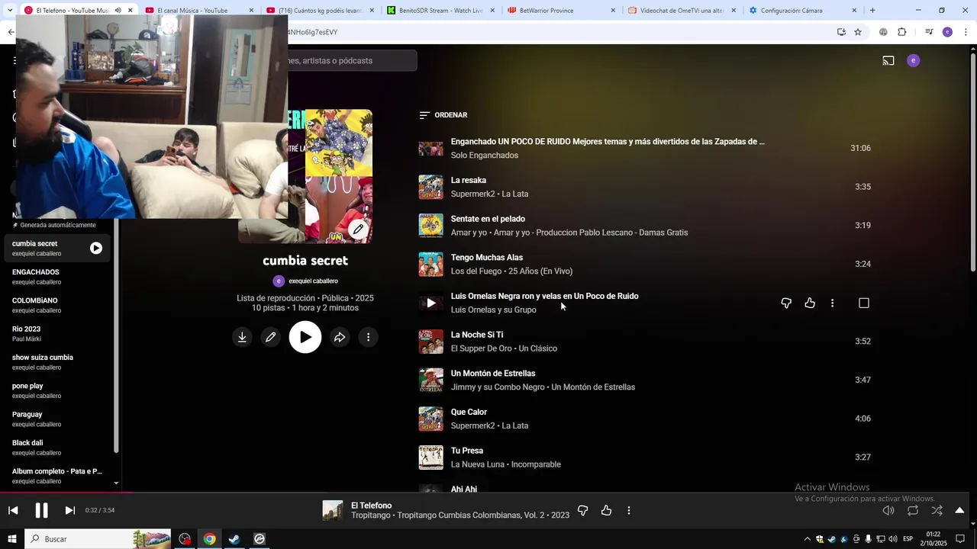Viewport: 977px width, 549px height.
Task: Switch to Cuántos kg podéis levantar YouTube tab
Action: (x=320, y=11)
